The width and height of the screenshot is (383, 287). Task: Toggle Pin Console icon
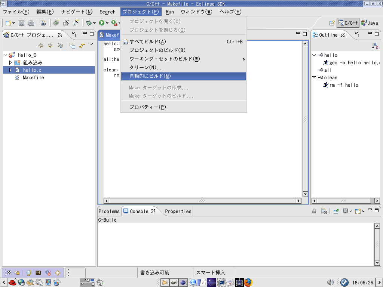coord(336,211)
